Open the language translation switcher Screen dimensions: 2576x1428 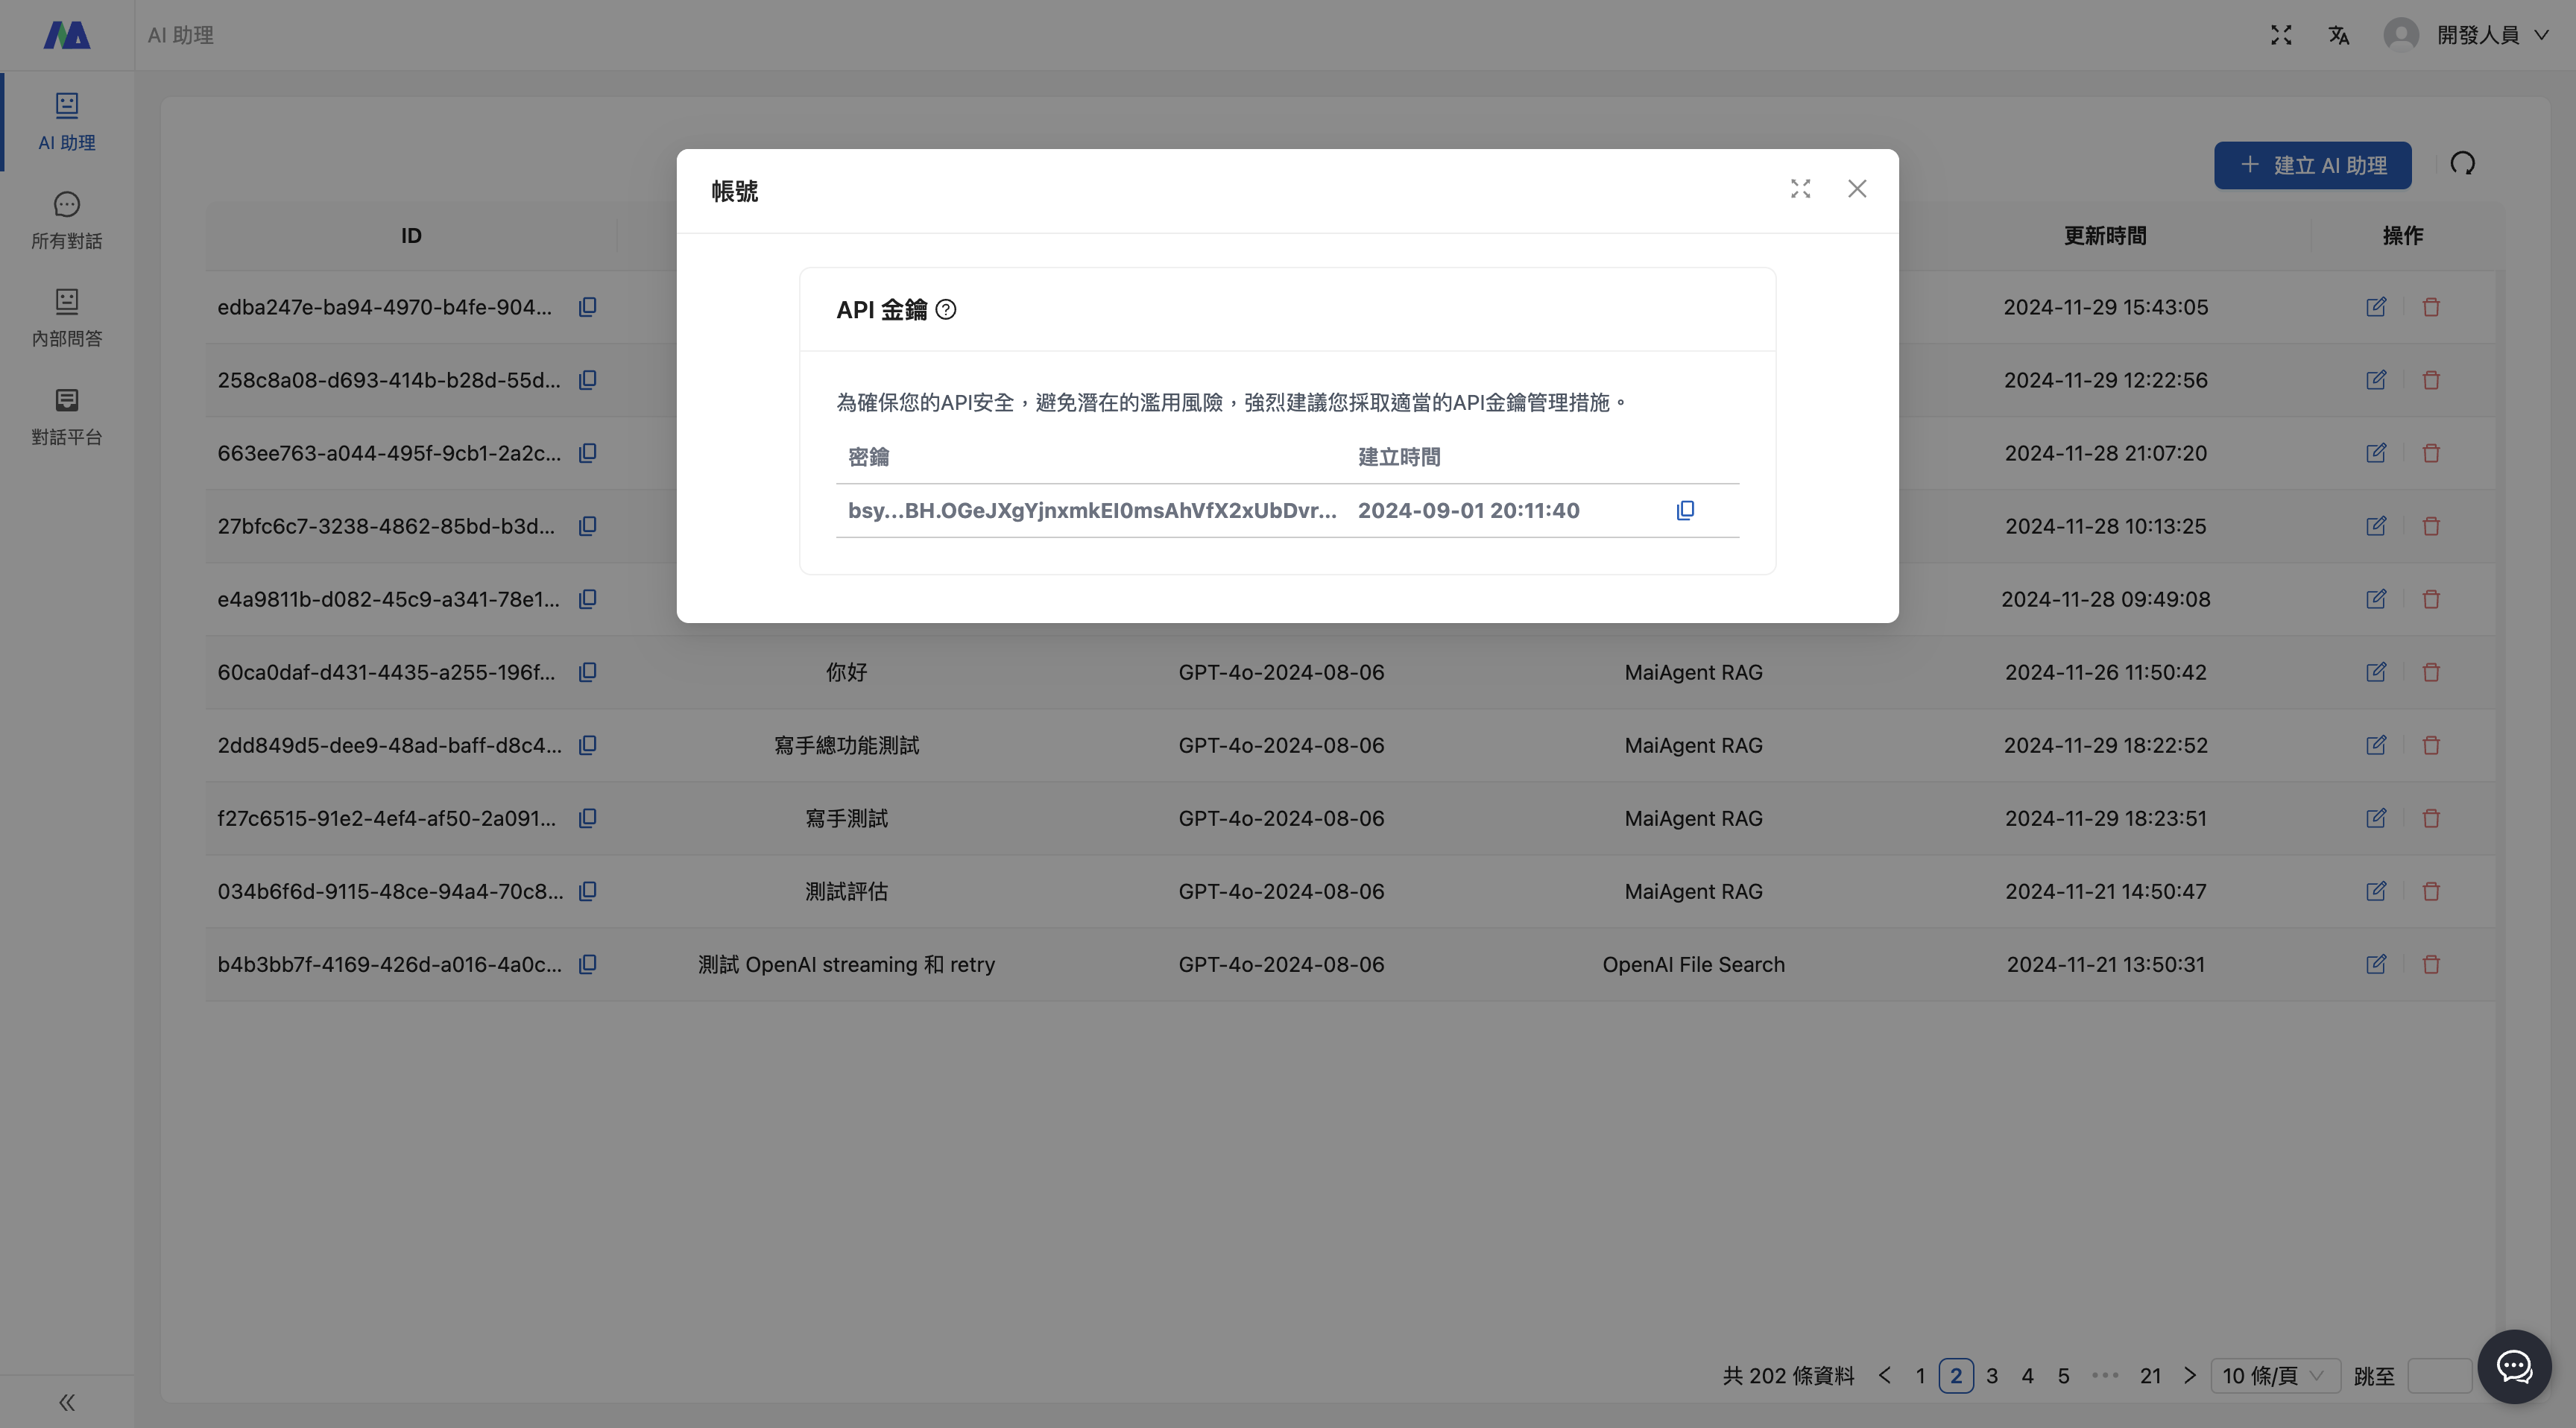(x=2338, y=35)
